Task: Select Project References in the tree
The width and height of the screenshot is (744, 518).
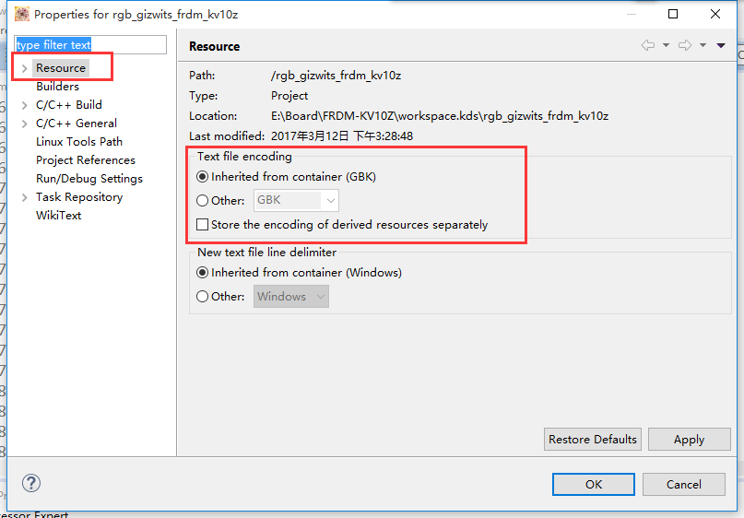Action: click(86, 160)
